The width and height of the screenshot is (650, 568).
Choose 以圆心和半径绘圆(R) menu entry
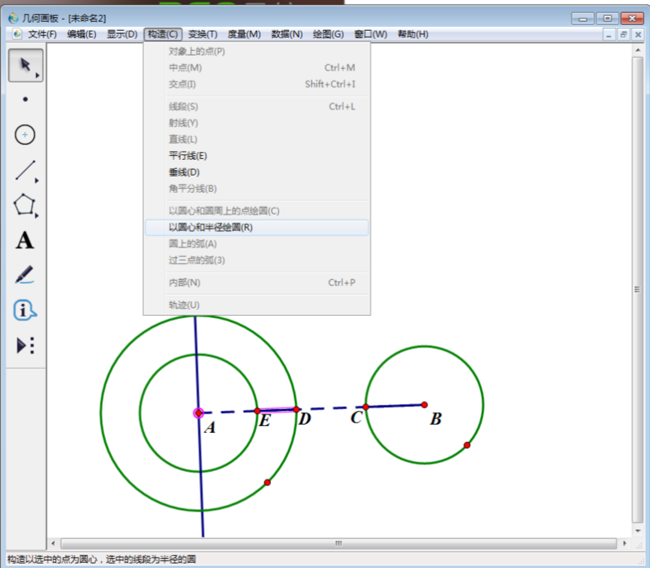pos(257,227)
